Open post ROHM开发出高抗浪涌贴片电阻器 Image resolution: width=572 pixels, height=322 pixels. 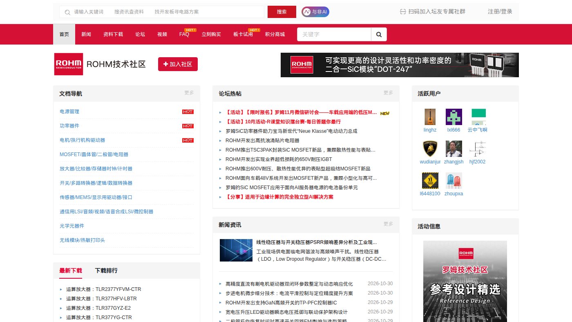click(x=262, y=141)
